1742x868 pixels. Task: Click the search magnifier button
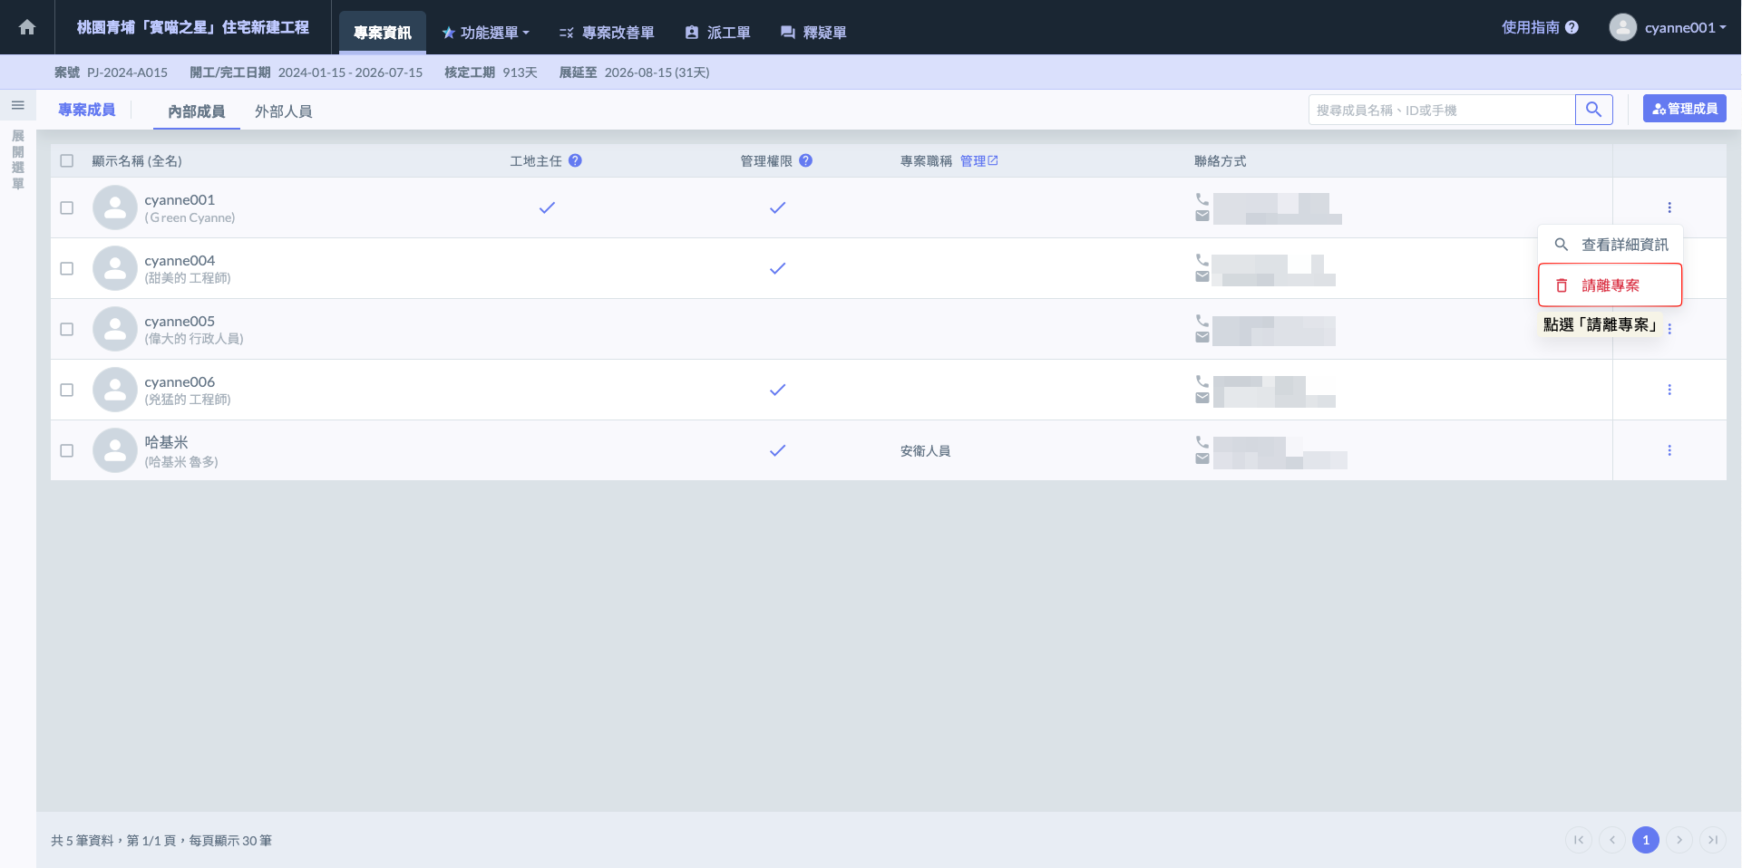coord(1593,110)
